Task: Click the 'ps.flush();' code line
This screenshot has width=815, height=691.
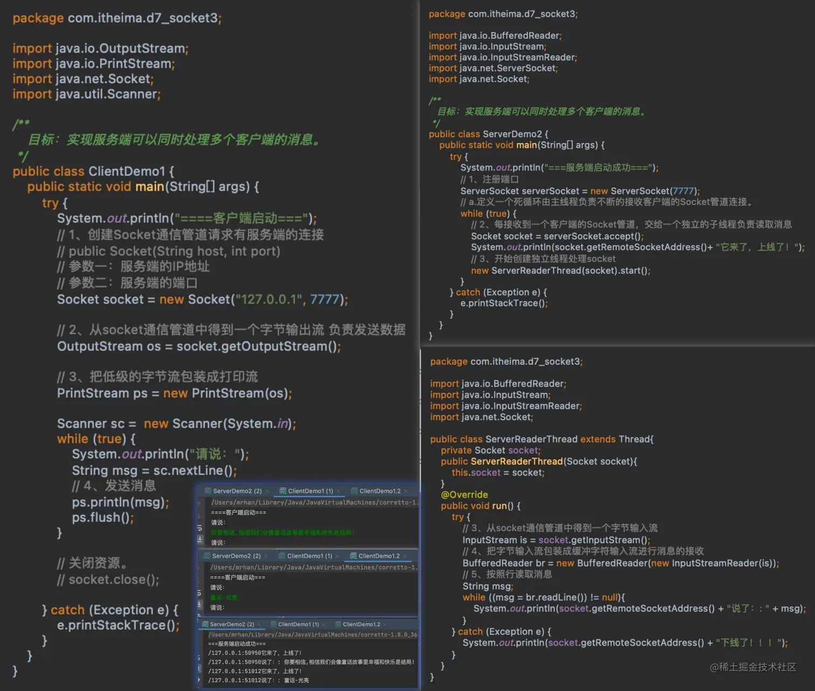Action: pos(103,518)
